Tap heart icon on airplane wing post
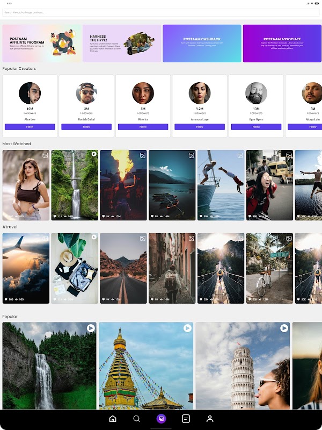Image resolution: width=322 pixels, height=430 pixels. click(6, 299)
